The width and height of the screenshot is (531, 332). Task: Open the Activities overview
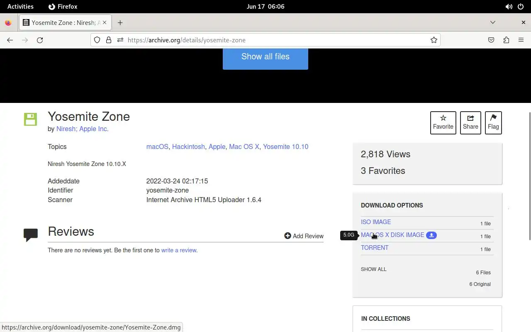(20, 7)
